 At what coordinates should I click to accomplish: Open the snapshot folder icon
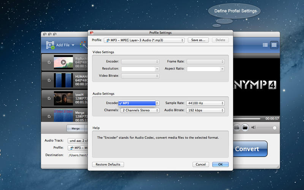(x=245, y=128)
